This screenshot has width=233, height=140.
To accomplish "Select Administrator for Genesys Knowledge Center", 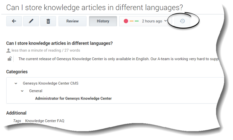I will coord(73,98).
